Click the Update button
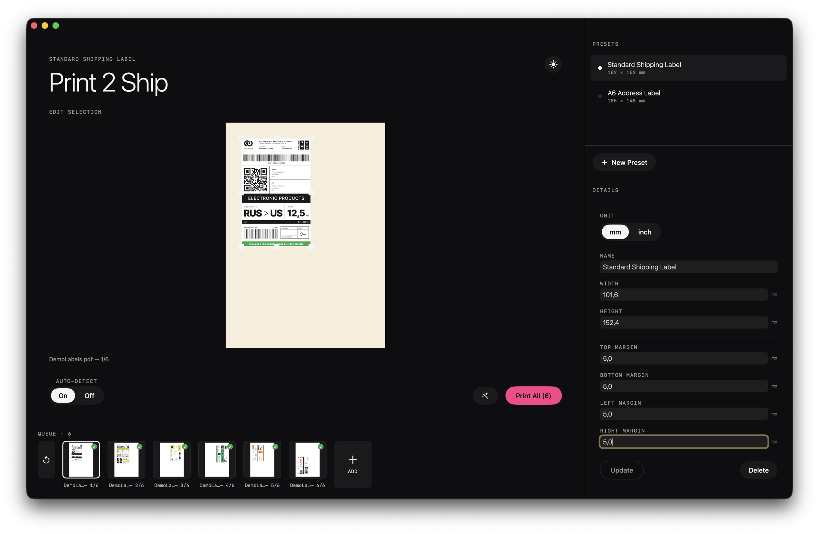The width and height of the screenshot is (819, 534). click(621, 470)
